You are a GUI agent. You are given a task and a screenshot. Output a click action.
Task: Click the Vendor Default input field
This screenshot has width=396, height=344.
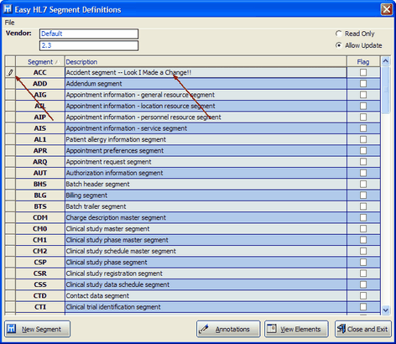pos(89,34)
